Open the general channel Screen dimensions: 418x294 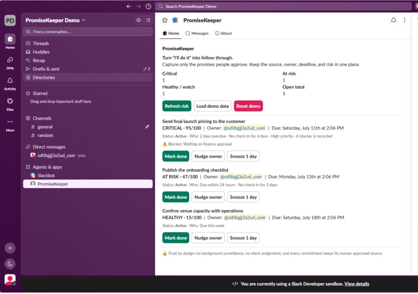(x=88, y=127)
